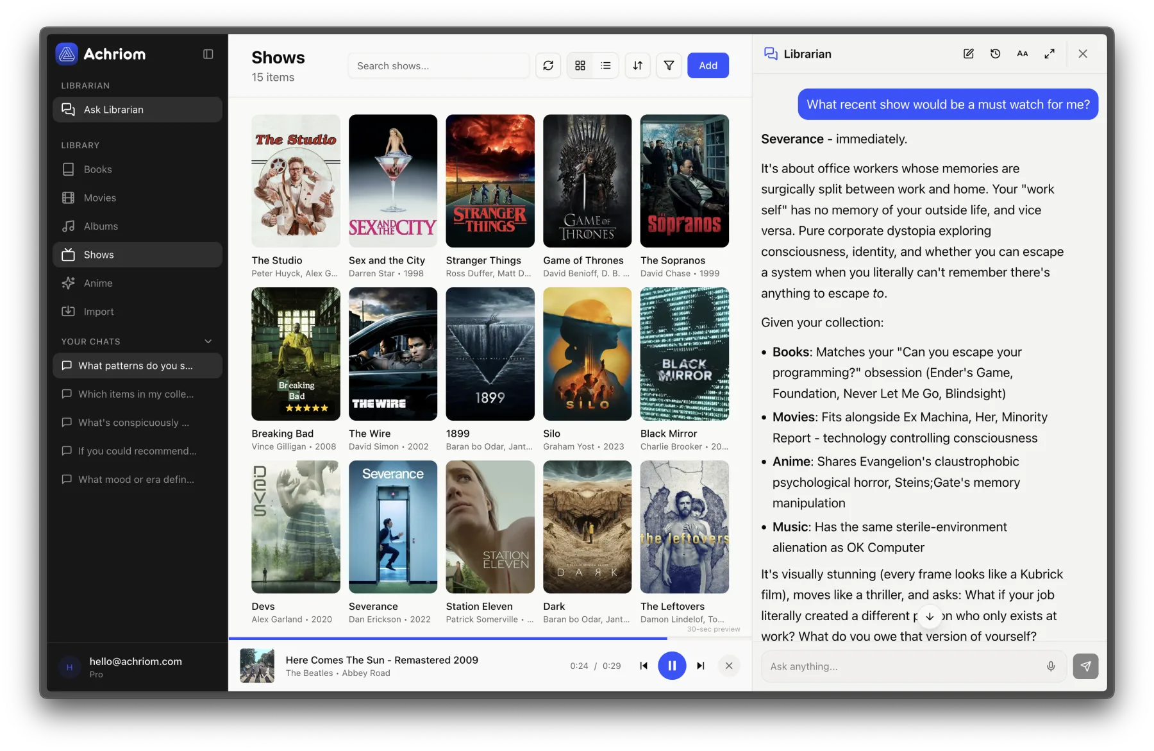The width and height of the screenshot is (1154, 751).
Task: Close the music player bar
Action: pyautogui.click(x=729, y=666)
